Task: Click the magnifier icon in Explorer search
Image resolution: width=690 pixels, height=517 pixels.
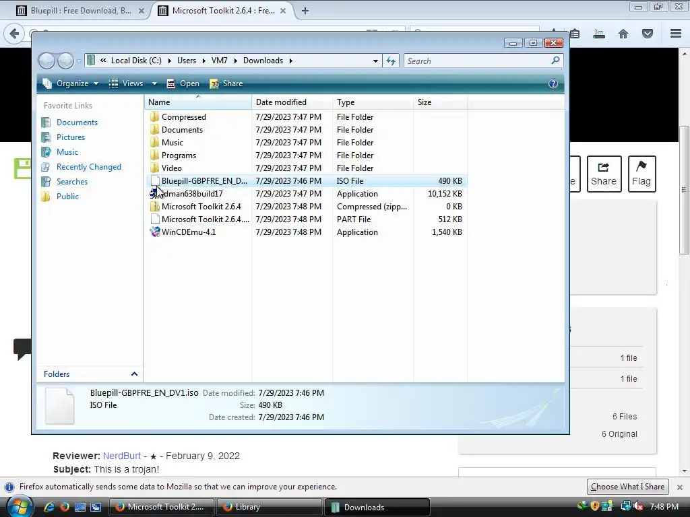Action: tap(555, 60)
